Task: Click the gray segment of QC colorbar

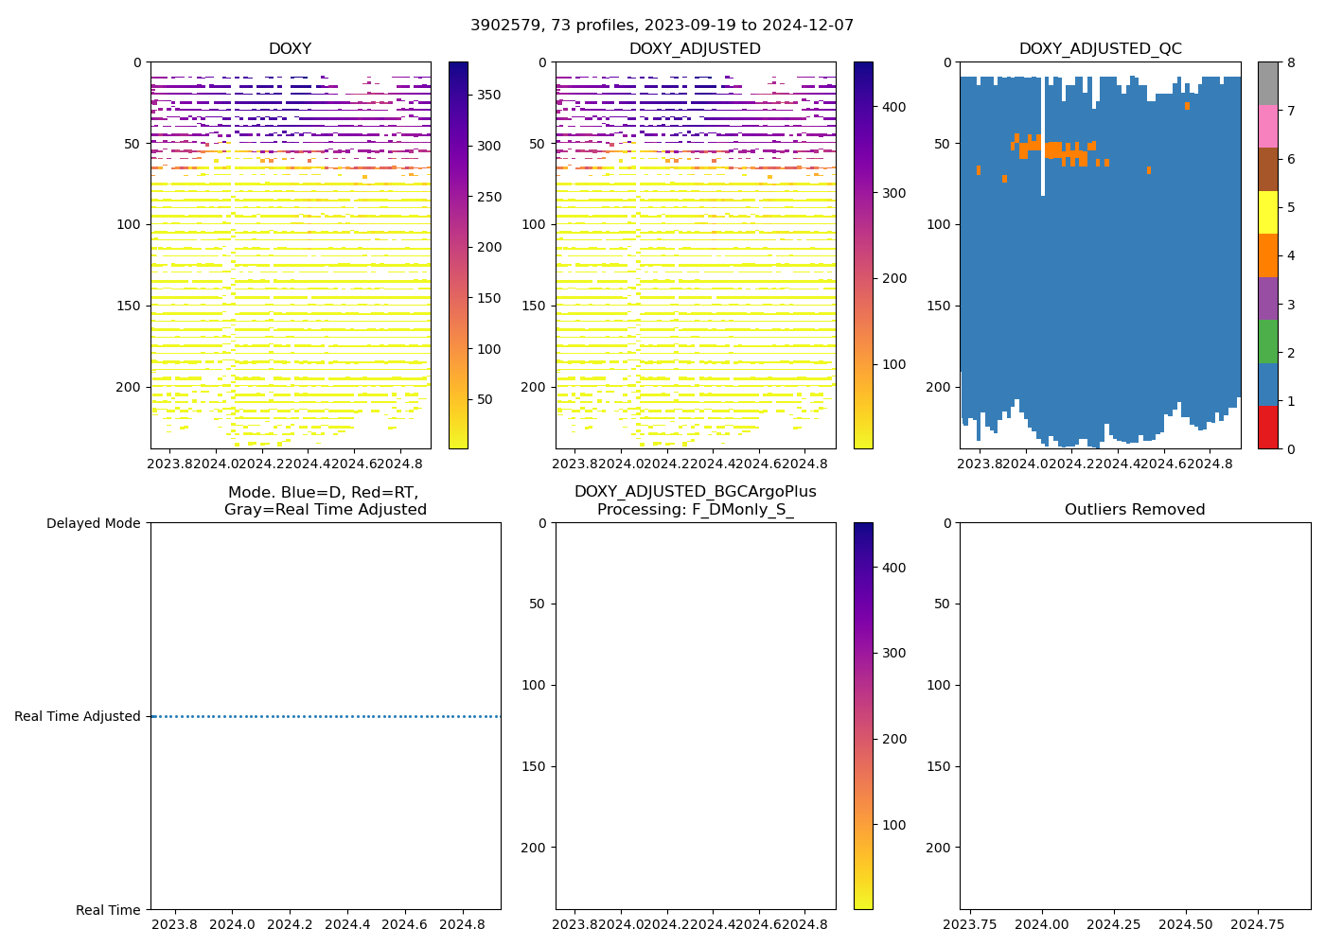Action: click(x=1267, y=83)
